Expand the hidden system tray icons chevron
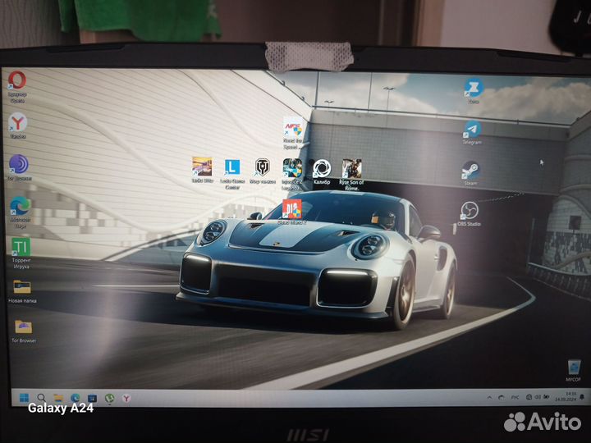 [x=489, y=397]
